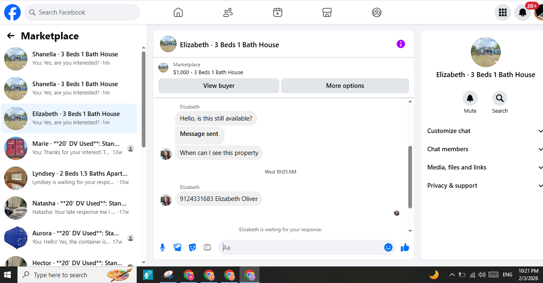Expand Media, files and links section
The image size is (543, 283).
[x=485, y=167]
